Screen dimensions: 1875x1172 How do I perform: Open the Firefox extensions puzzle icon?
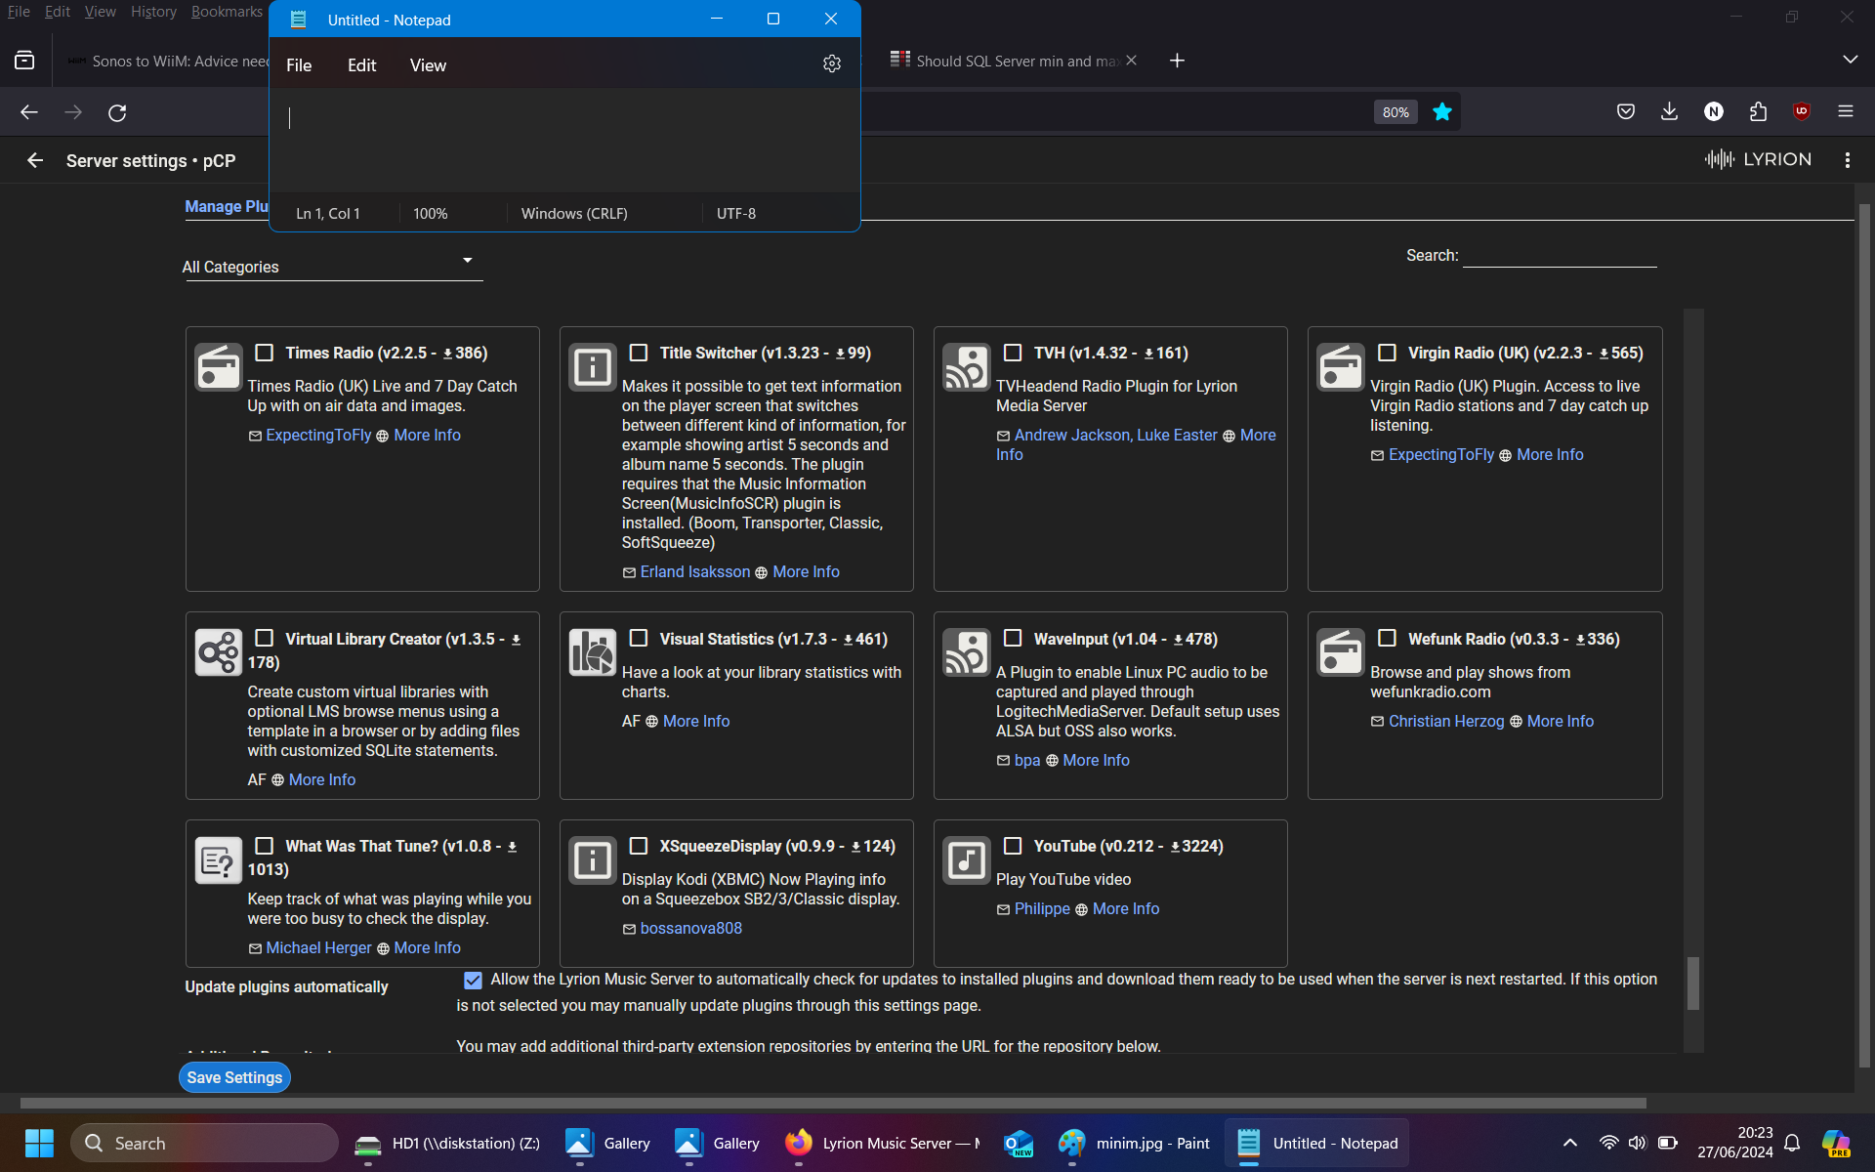tap(1758, 111)
